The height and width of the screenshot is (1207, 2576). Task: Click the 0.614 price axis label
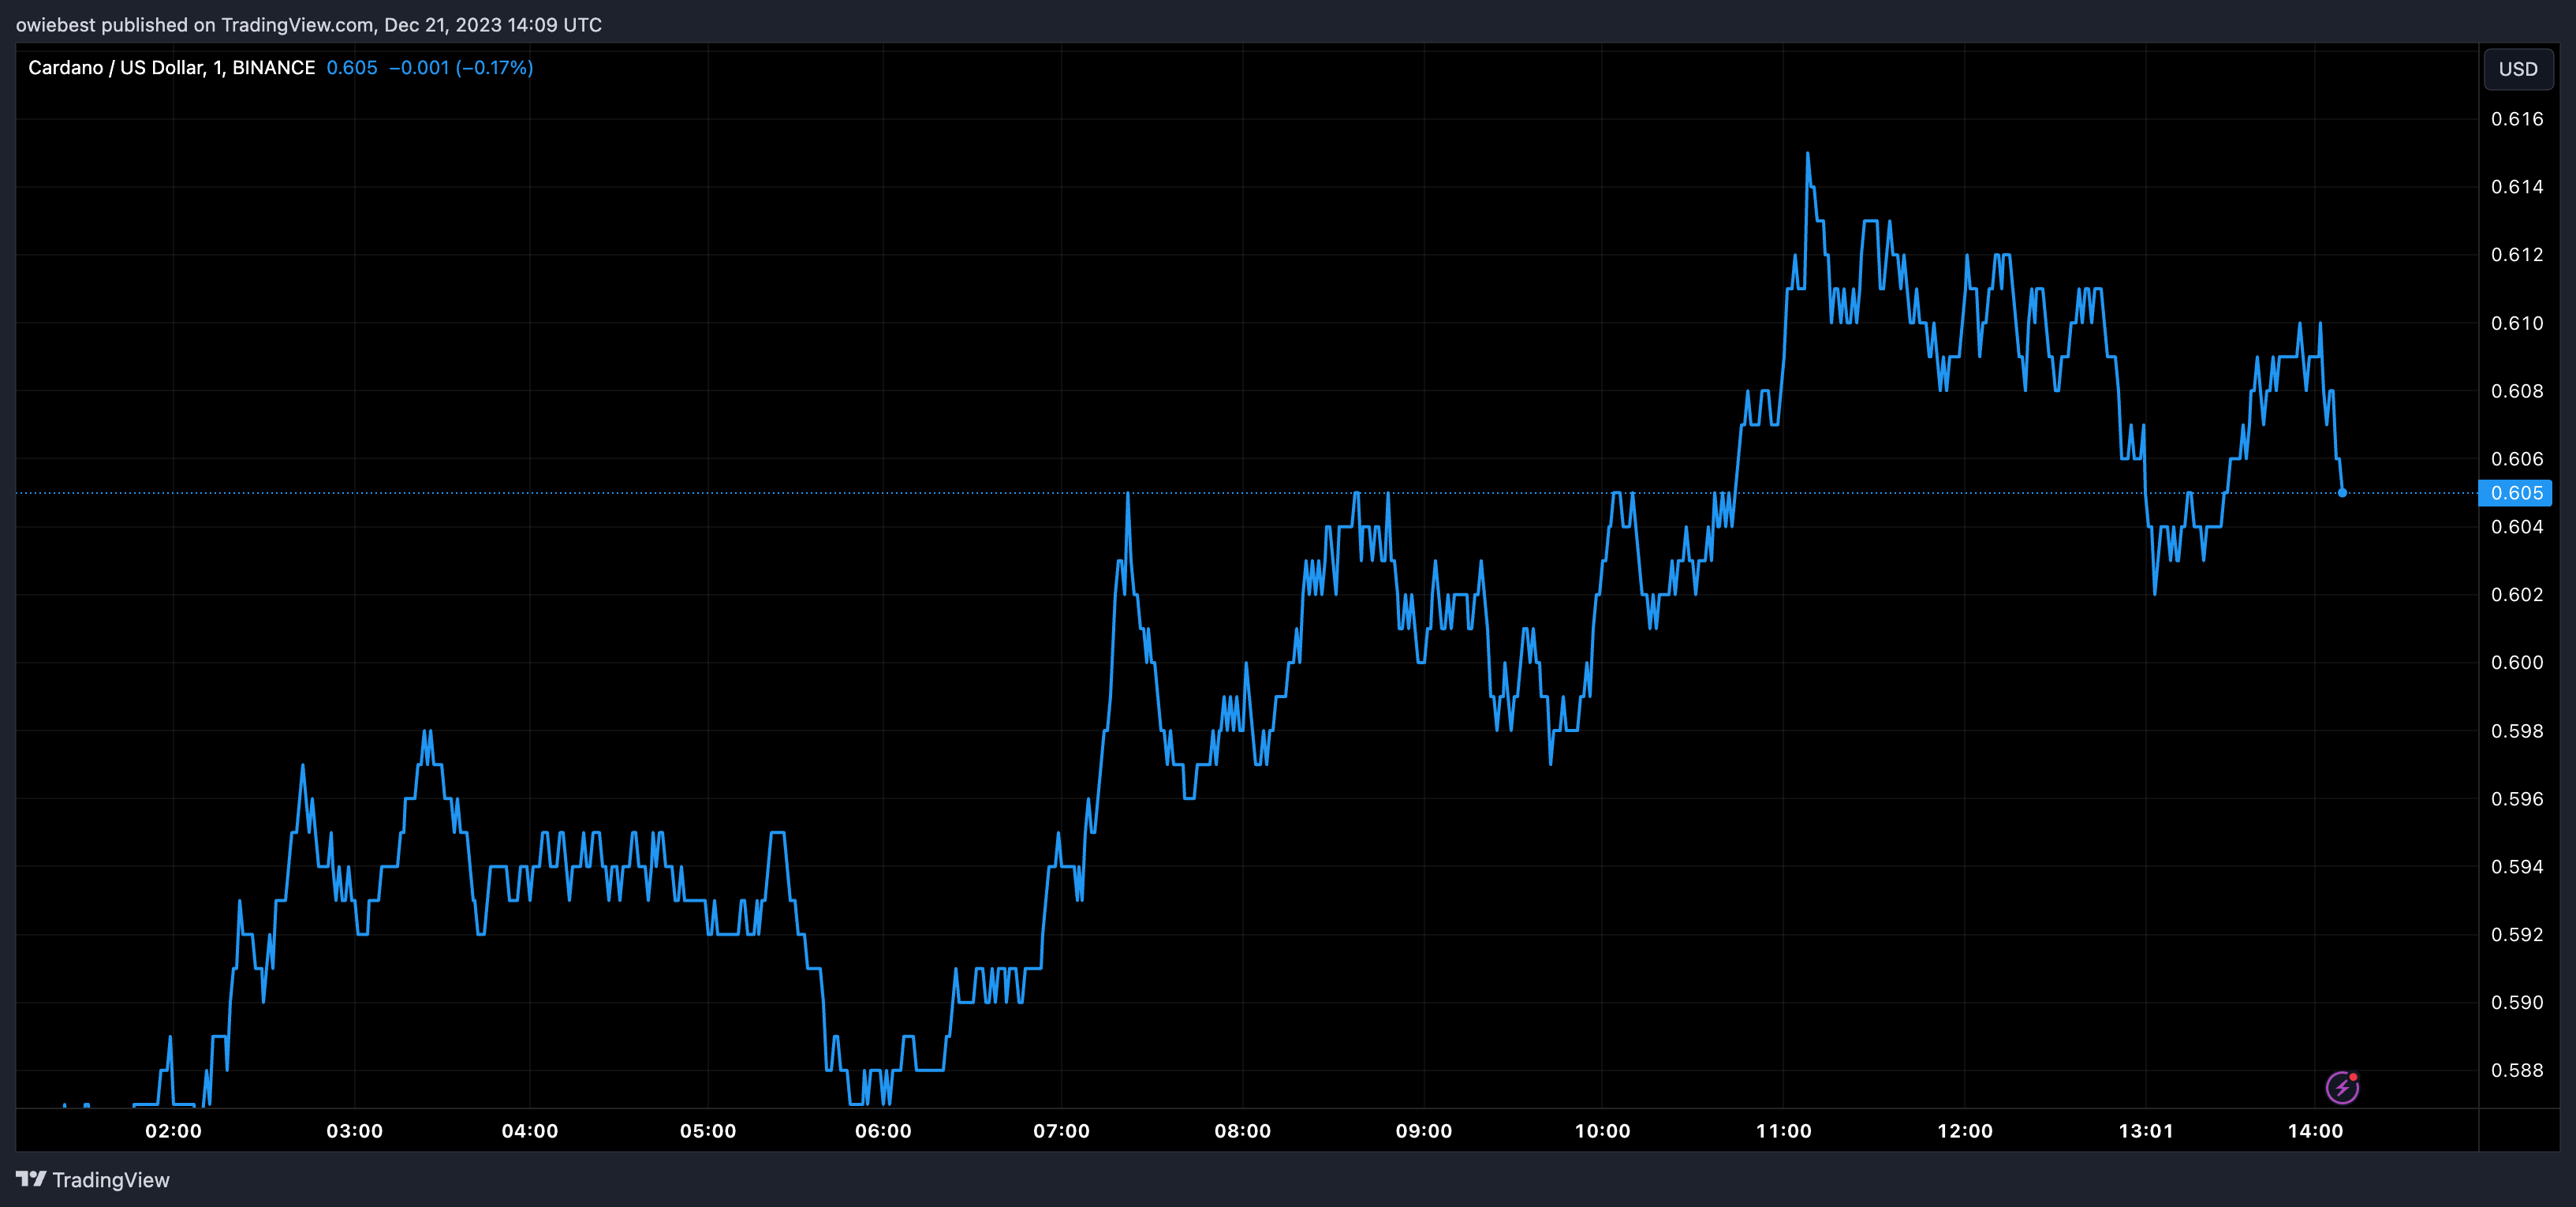(2517, 187)
